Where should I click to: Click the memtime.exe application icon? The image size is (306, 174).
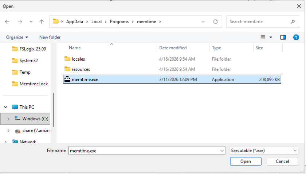(67, 79)
